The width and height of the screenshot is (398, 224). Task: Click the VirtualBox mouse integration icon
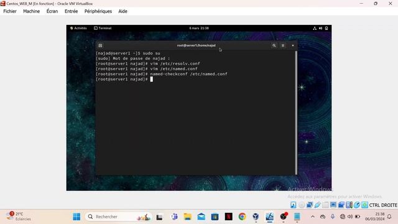point(357,205)
